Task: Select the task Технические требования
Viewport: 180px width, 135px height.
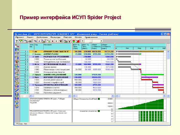Action: click(55, 59)
